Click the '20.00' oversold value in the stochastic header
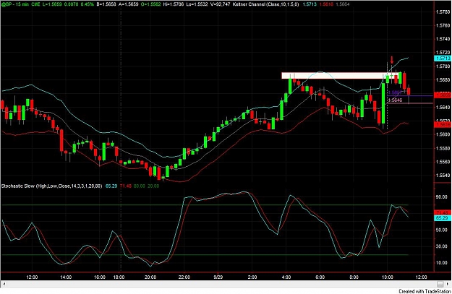Image resolution: width=452 pixels, height=294 pixels. [153, 186]
